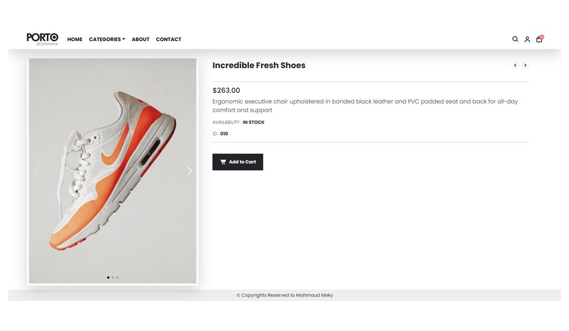Click the PORTO eCommerce logo
This screenshot has height=331, width=569.
click(42, 39)
